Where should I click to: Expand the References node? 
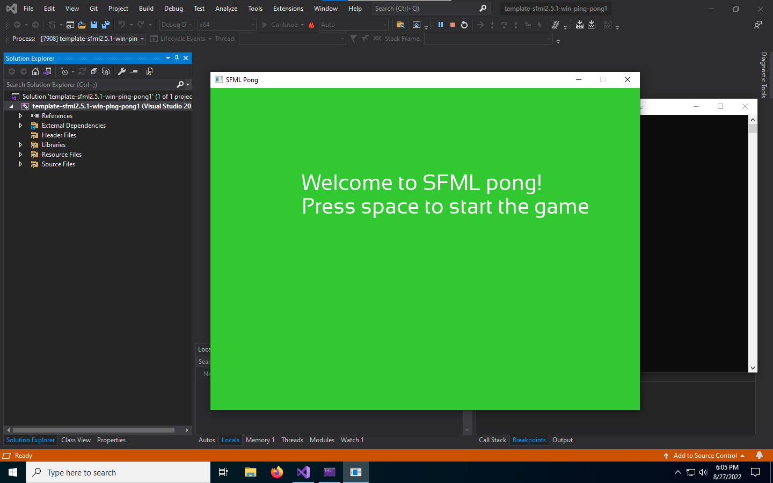pyautogui.click(x=20, y=116)
